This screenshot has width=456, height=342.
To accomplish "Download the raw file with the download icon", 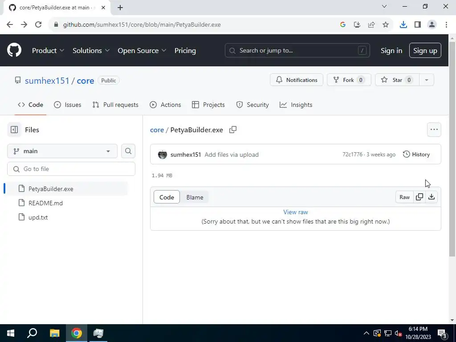I will click(432, 197).
